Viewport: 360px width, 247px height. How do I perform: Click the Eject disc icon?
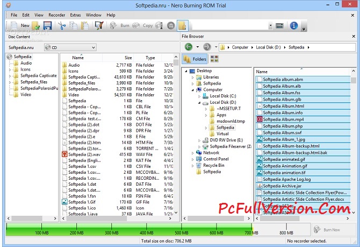[171, 25]
